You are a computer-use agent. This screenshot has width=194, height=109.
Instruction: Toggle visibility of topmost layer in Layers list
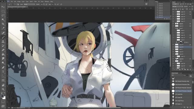[x=173, y=12]
